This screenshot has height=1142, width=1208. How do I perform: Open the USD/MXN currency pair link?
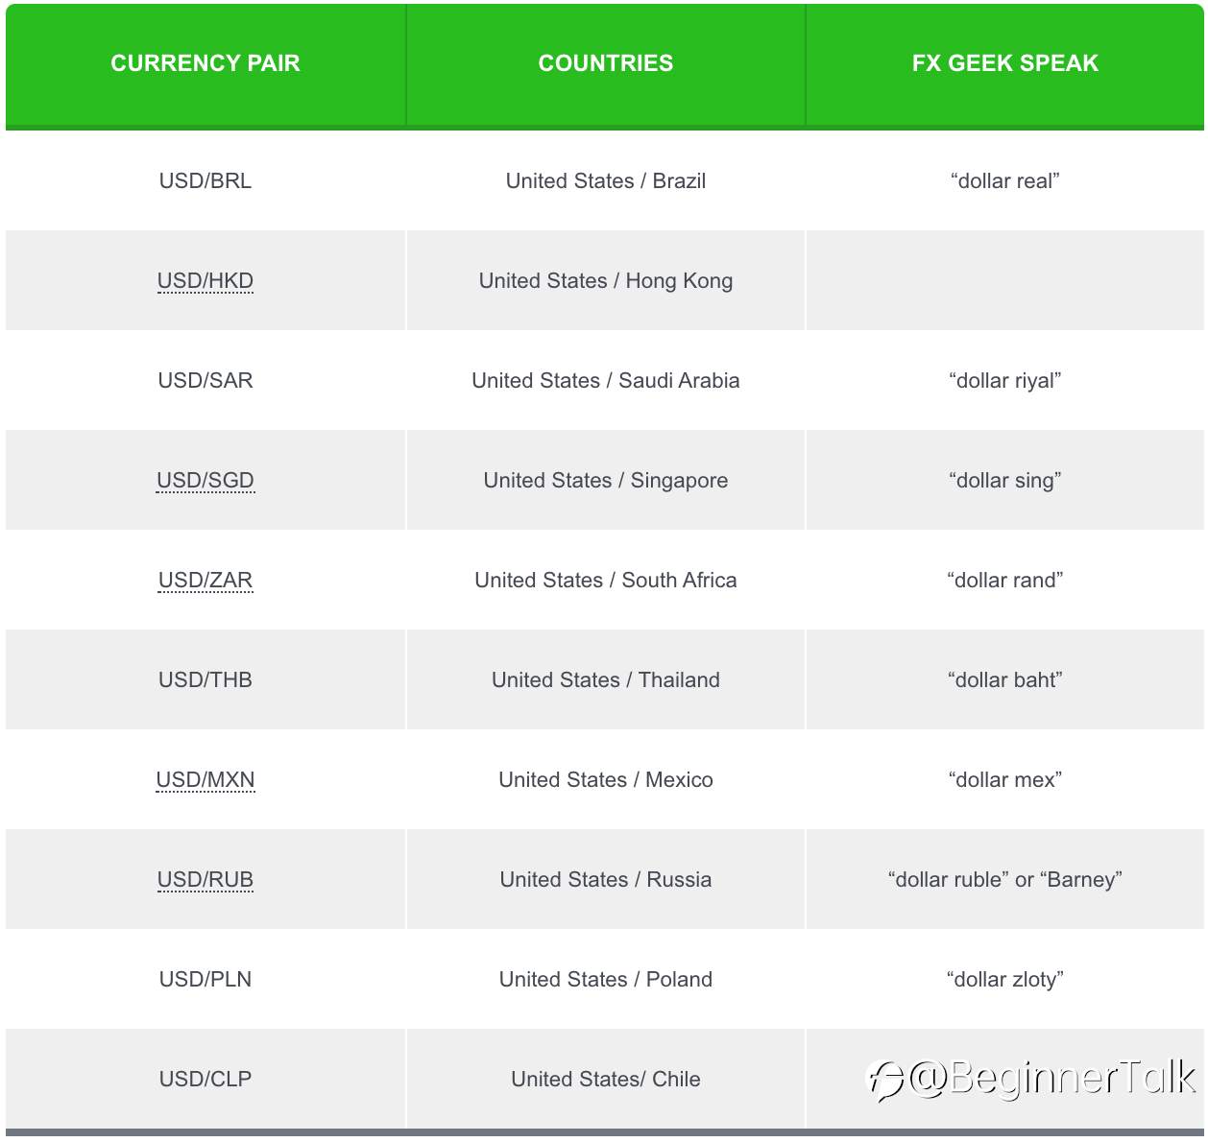(x=205, y=779)
